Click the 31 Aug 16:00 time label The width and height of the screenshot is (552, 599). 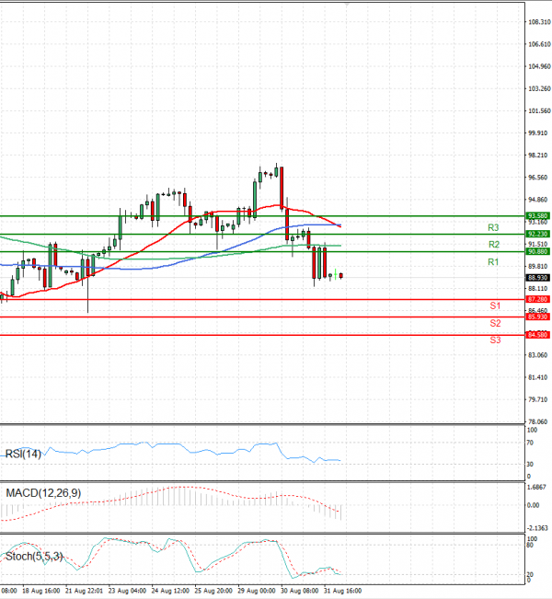(x=343, y=591)
